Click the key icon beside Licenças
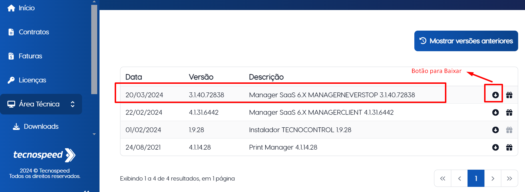 pyautogui.click(x=11, y=80)
